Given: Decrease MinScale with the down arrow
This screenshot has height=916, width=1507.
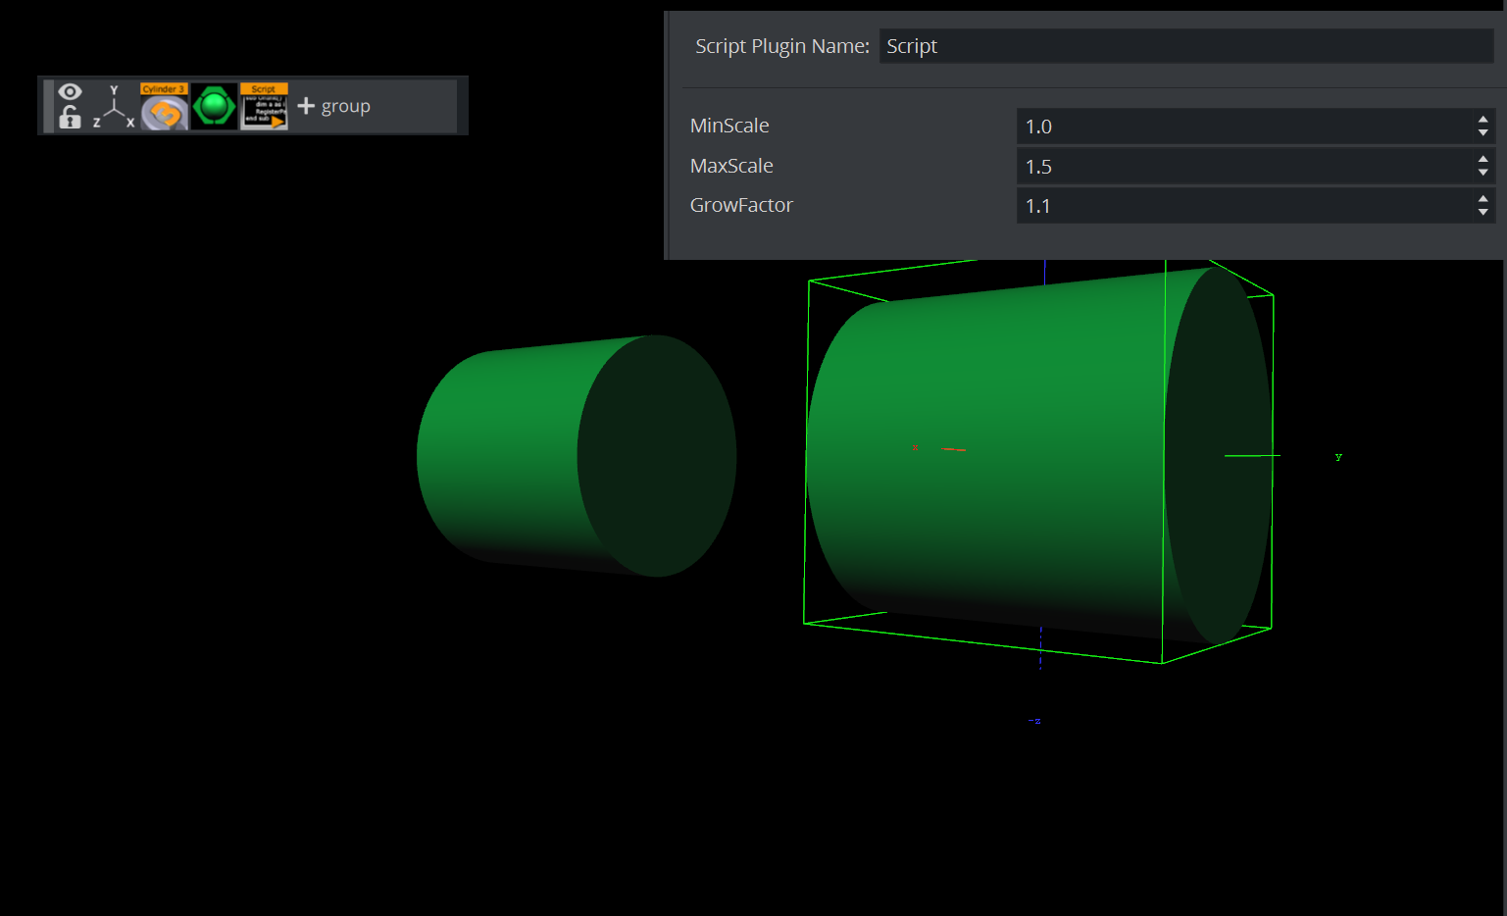Looking at the screenshot, I should click(1482, 132).
